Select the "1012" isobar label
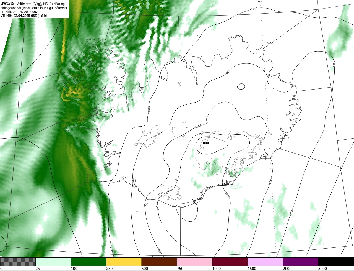 point(67,218)
